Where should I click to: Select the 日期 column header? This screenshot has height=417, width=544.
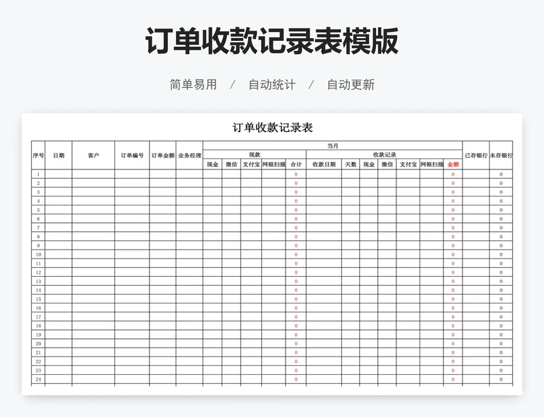[x=58, y=155]
